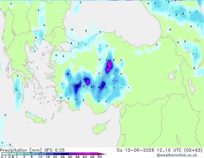Pick the 10–15 mm legend color swatch

[42, 154]
